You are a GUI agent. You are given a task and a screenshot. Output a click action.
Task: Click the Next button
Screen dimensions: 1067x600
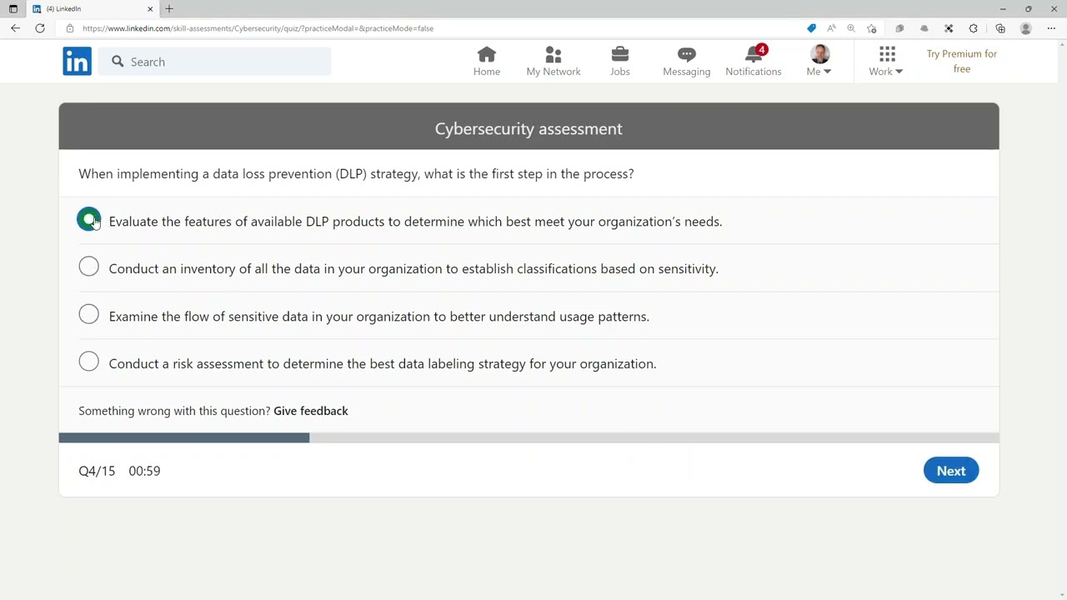[x=950, y=471]
